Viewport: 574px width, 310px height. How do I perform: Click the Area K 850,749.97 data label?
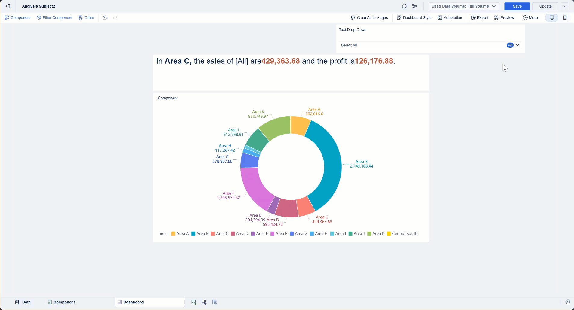pyautogui.click(x=258, y=114)
